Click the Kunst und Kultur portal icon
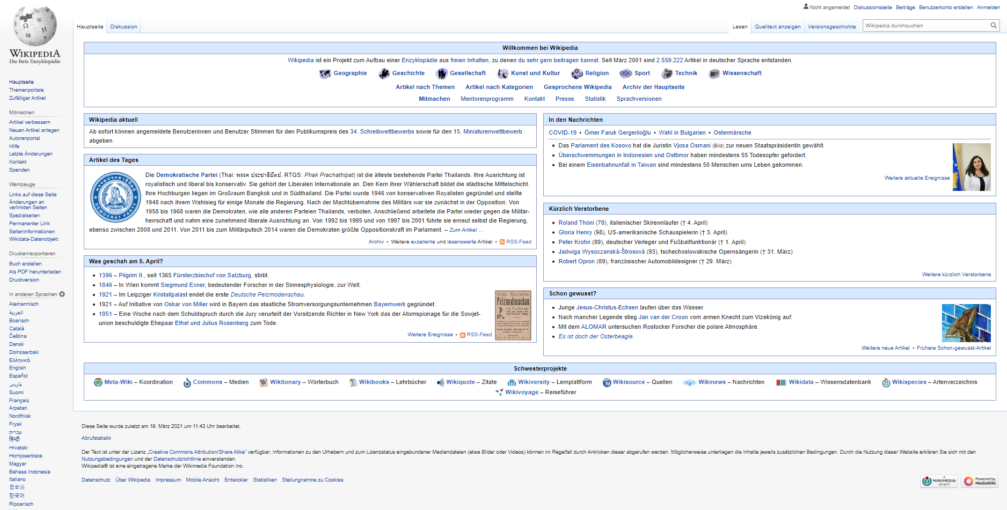 point(502,73)
